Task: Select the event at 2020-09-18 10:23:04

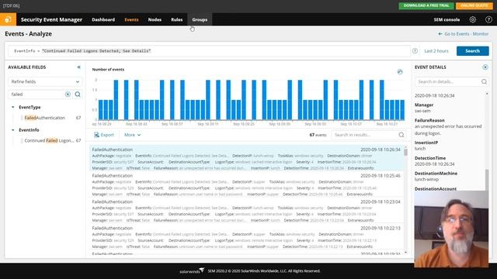Action: pyautogui.click(x=246, y=211)
